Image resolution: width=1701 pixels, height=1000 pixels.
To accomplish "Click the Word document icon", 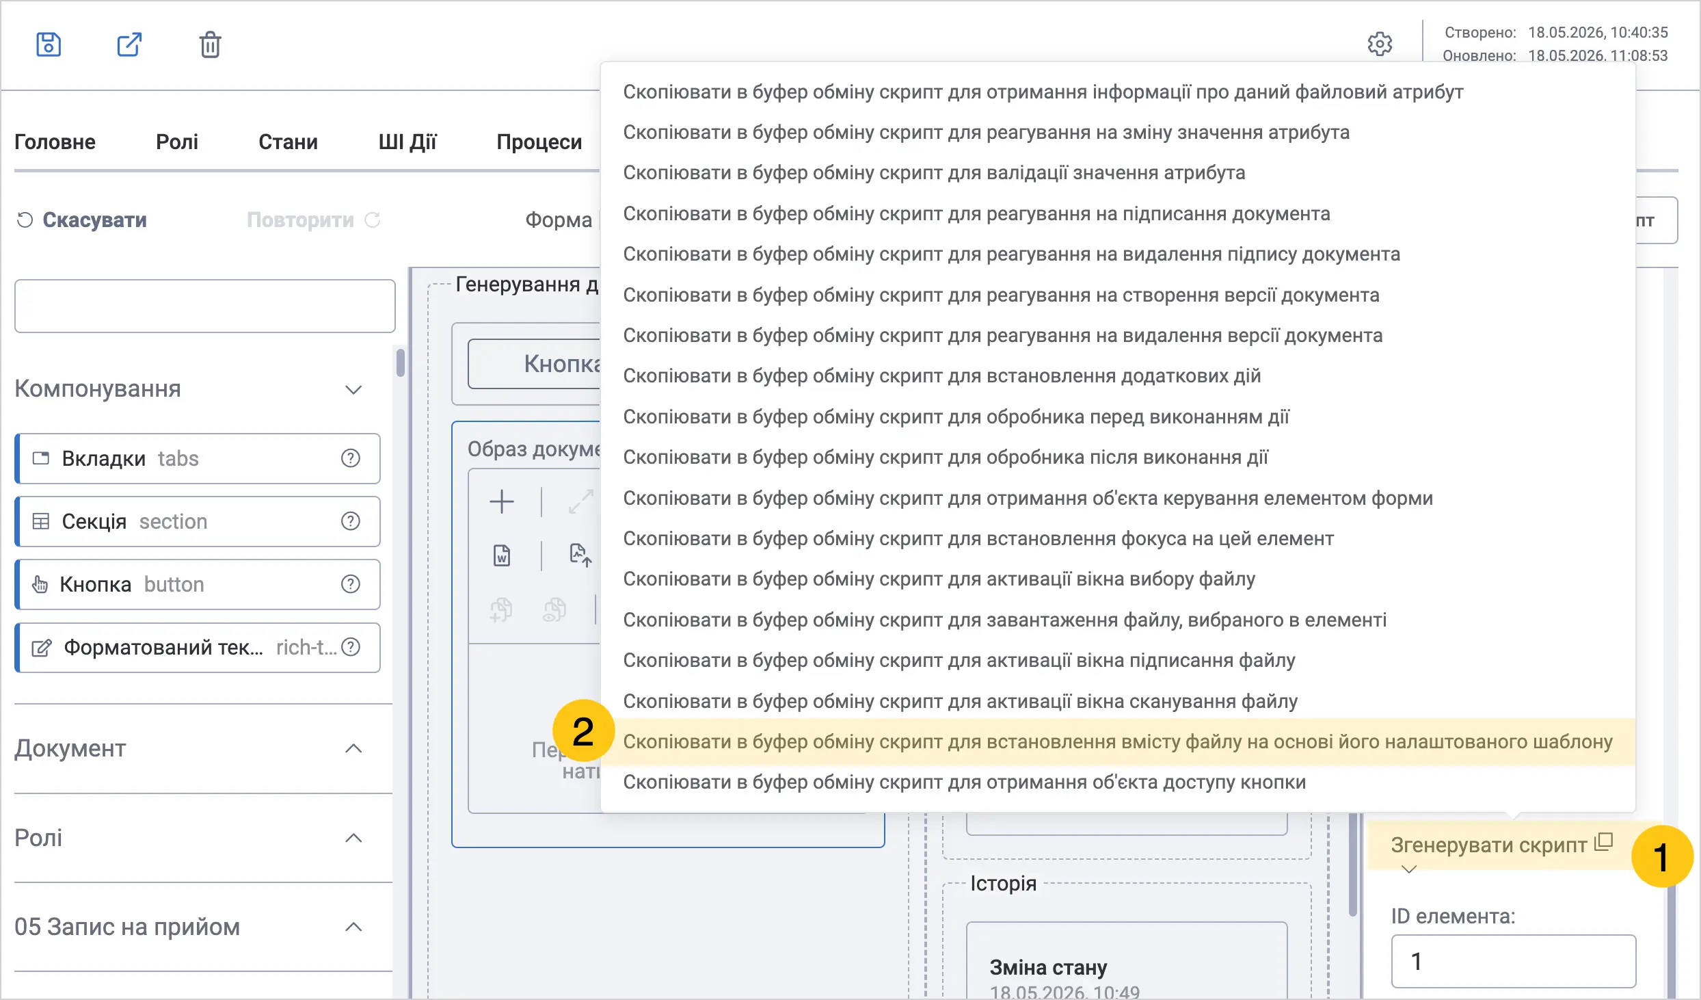I will (x=502, y=555).
